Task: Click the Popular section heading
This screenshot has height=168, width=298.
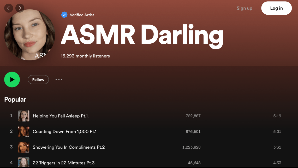Action: (x=15, y=100)
